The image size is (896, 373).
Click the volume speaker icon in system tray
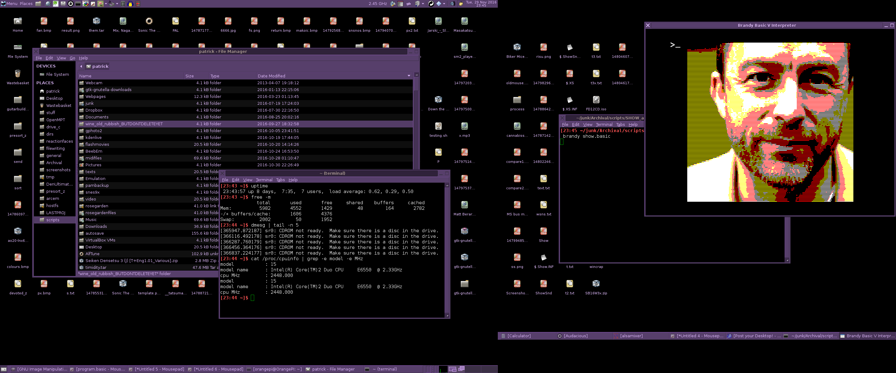[453, 4]
